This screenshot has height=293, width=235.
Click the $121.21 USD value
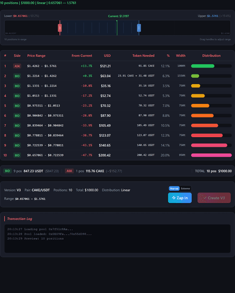tap(105, 66)
